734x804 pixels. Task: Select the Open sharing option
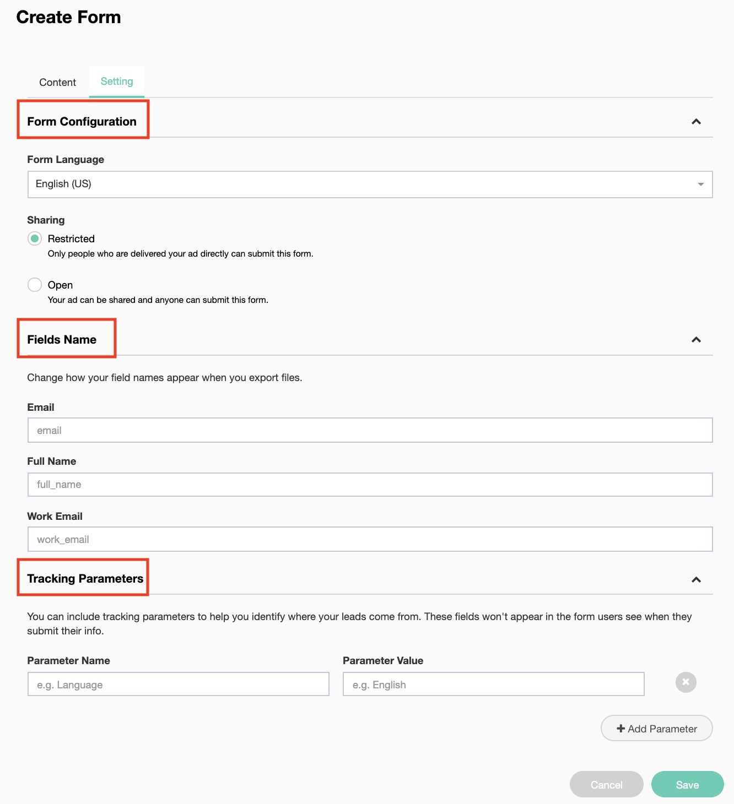click(35, 285)
